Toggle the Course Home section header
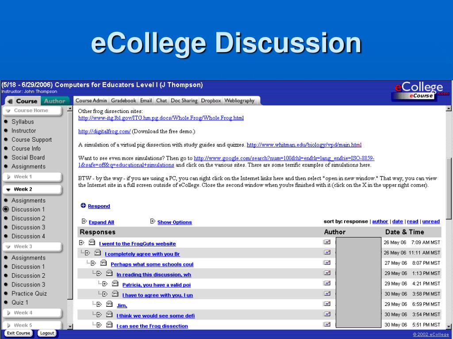This screenshot has width=453, height=339. [32, 111]
